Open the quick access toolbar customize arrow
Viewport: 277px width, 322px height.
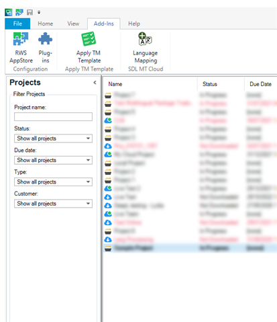click(x=39, y=12)
